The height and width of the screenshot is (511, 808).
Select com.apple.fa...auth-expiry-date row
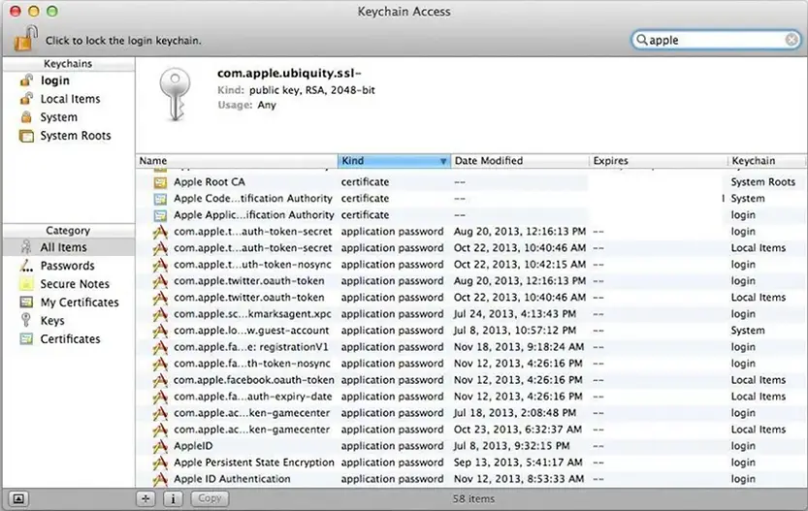[x=471, y=397]
